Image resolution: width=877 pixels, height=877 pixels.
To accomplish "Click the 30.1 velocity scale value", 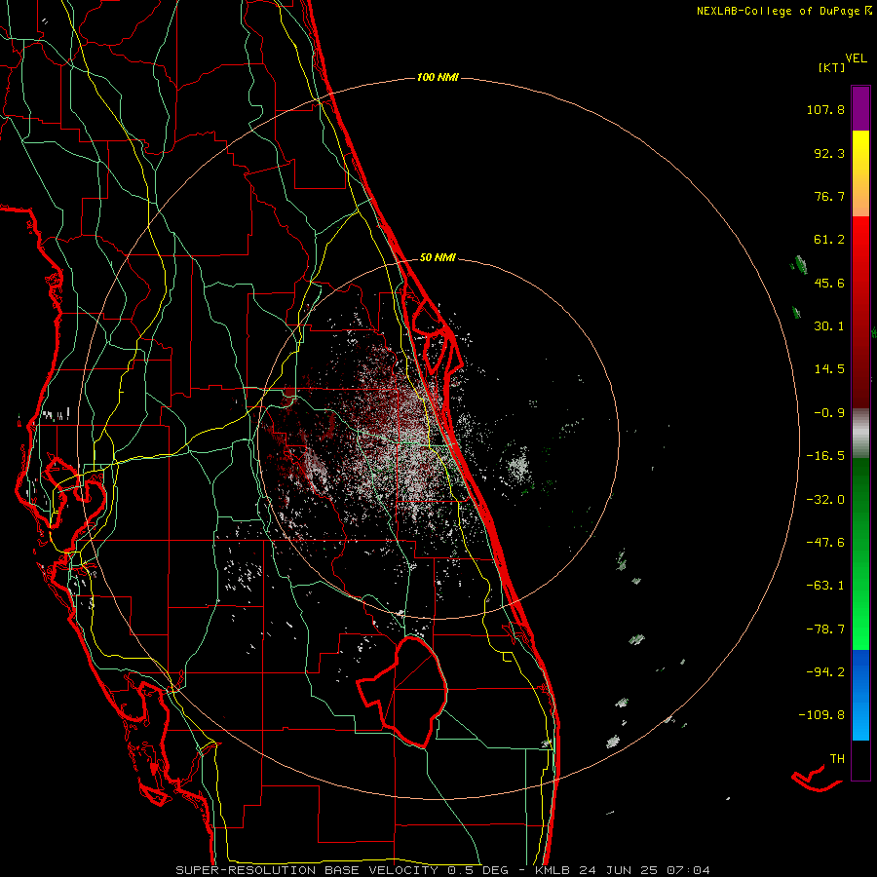I will pyautogui.click(x=829, y=326).
